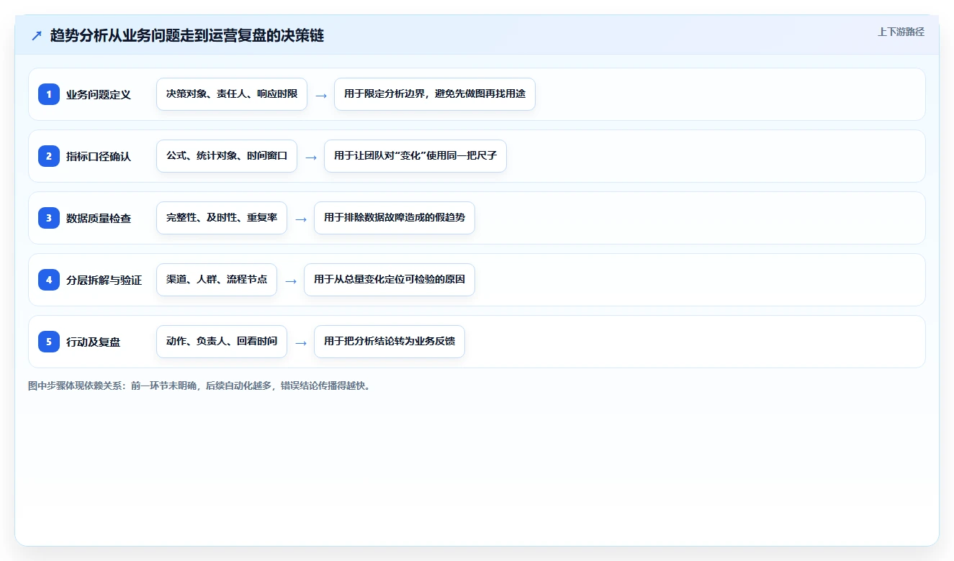Viewport: 954px width, 561px height.
Task: Click the step 4 number badge
Action: 49,280
